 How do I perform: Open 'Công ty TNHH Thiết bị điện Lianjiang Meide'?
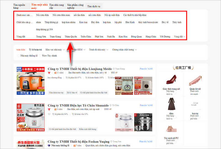click(x=80, y=69)
